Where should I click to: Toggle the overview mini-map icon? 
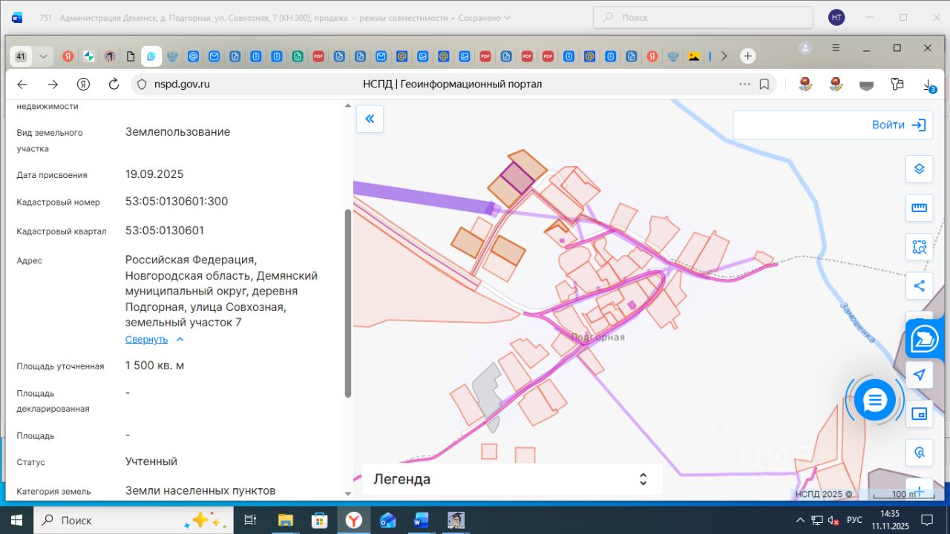point(919,414)
